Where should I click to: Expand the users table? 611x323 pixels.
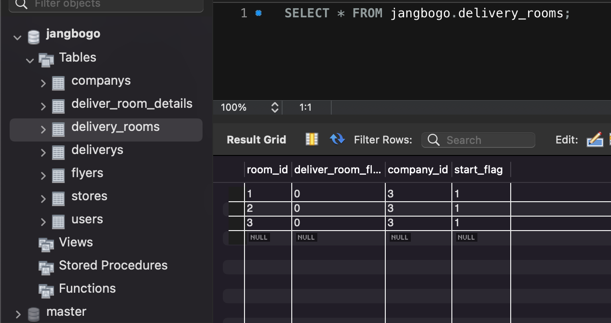pyautogui.click(x=43, y=222)
